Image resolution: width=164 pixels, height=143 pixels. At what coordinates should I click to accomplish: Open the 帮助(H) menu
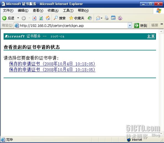[x=83, y=11]
